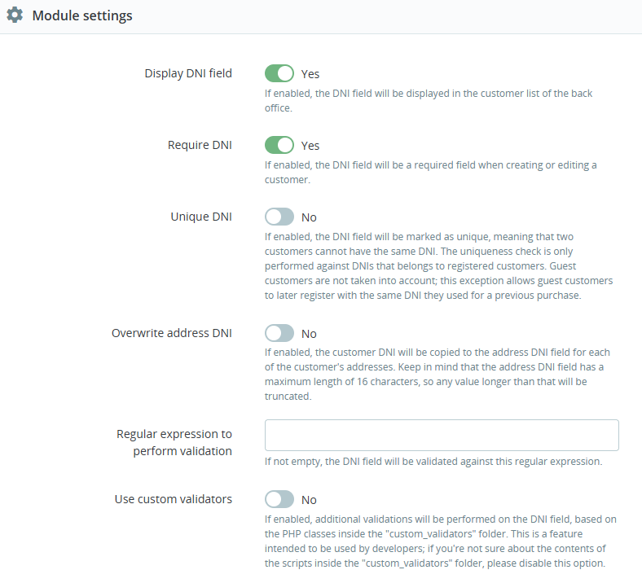The height and width of the screenshot is (583, 642).
Task: Switch on Overwrite address DNI
Action: click(279, 334)
